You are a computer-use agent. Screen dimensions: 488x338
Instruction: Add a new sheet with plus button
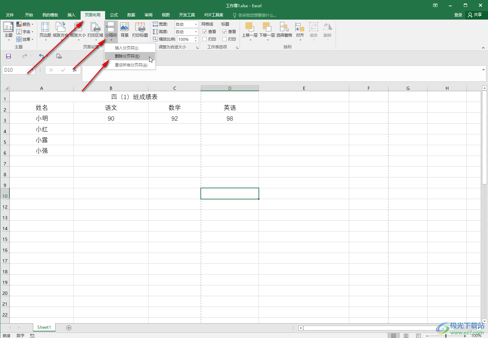69,328
